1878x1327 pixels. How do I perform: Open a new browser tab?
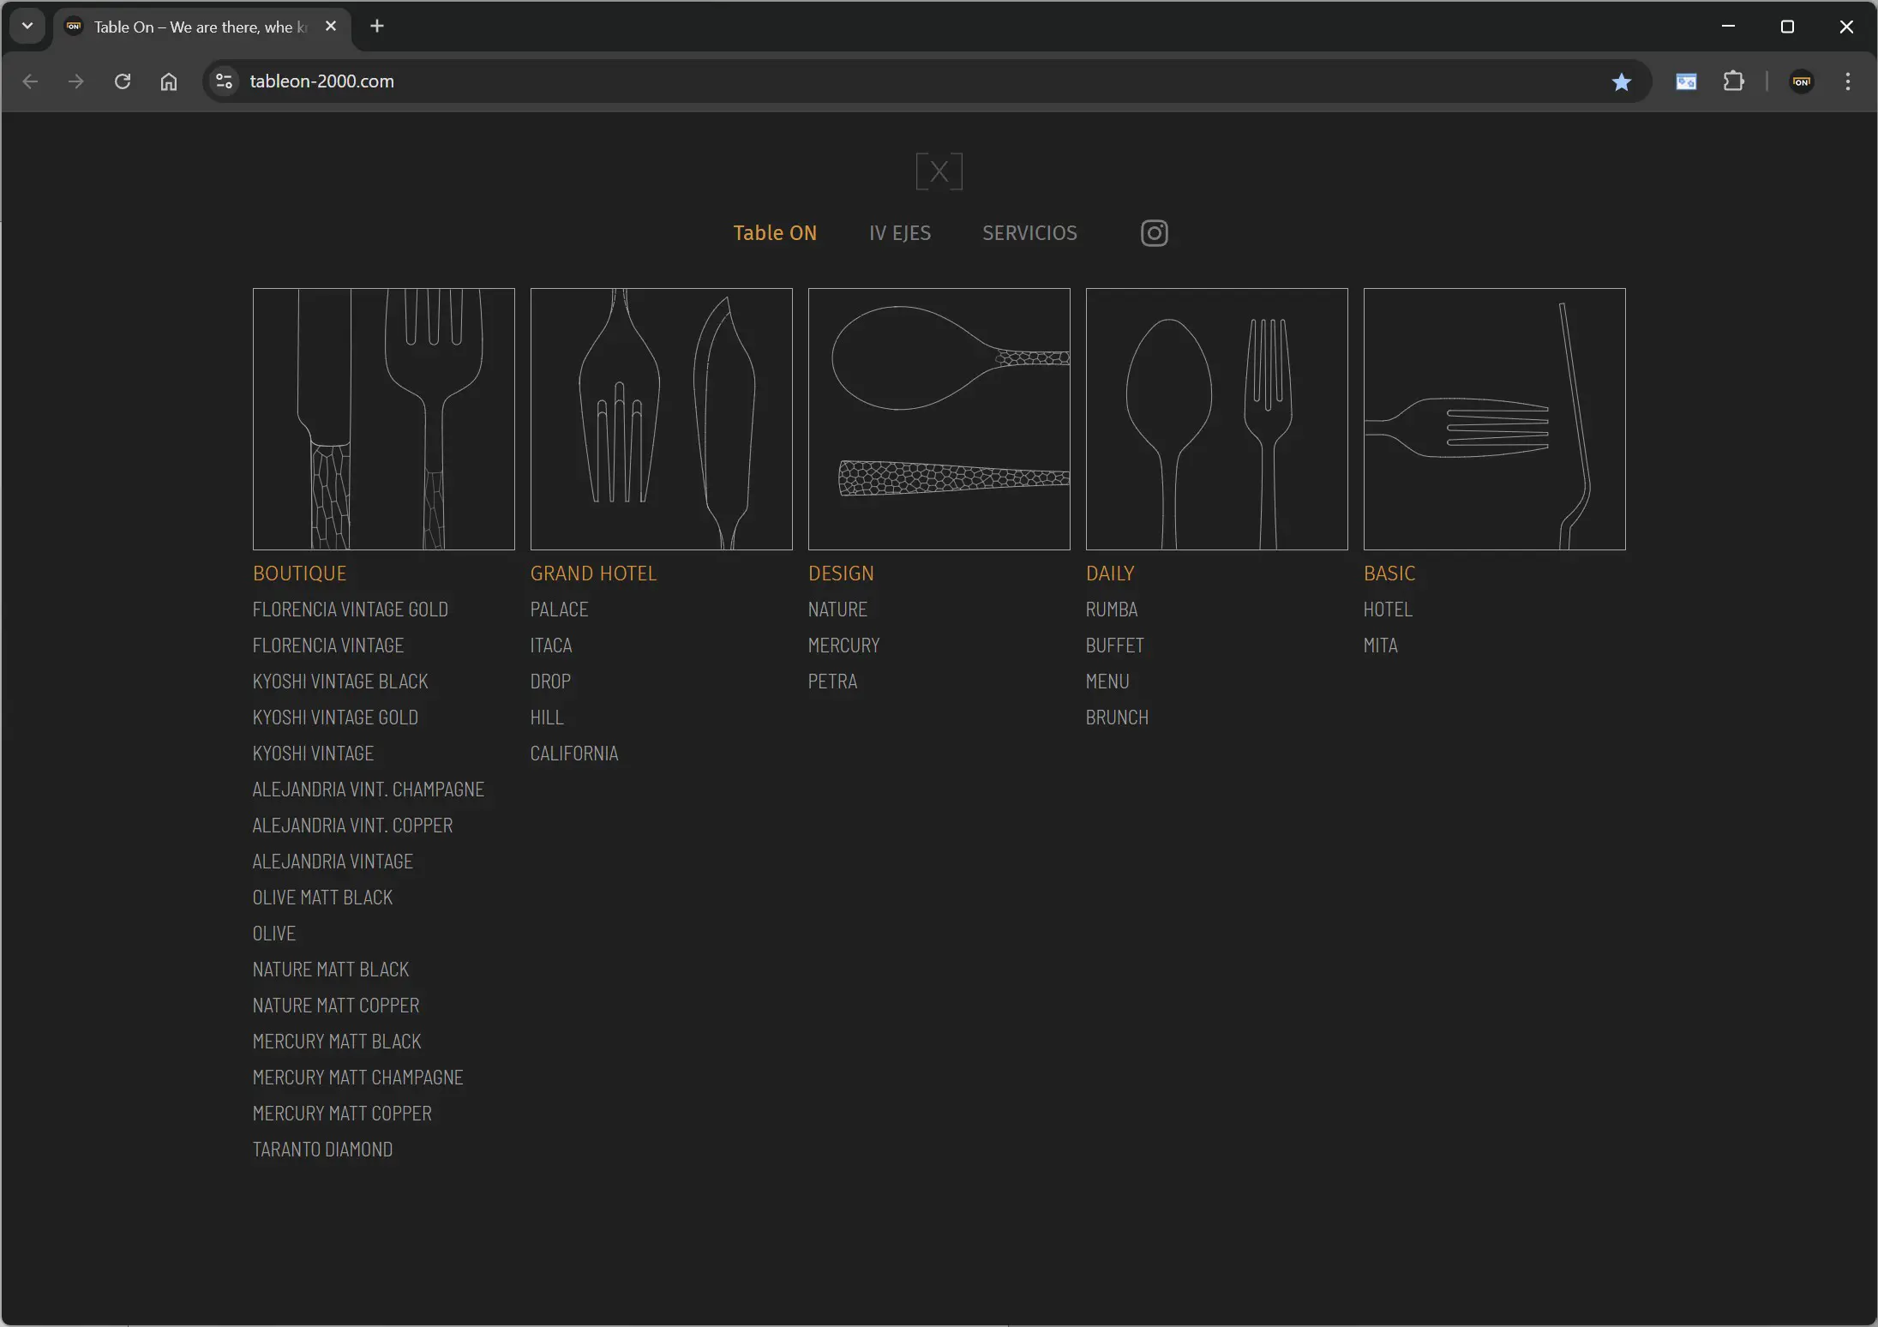pyautogui.click(x=377, y=26)
